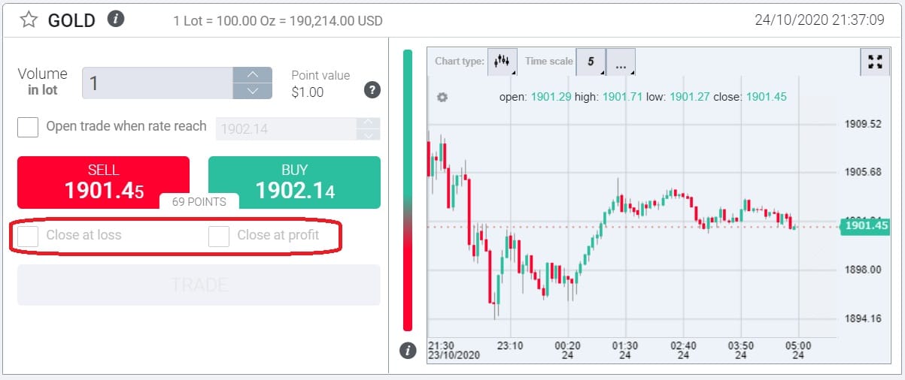905x380 pixels.
Task: Expand chart to fullscreen
Action: [x=874, y=62]
